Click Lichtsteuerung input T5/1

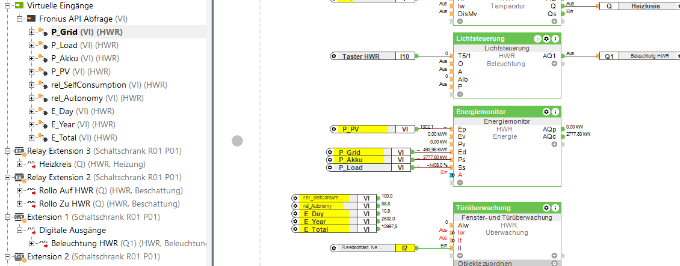click(465, 56)
